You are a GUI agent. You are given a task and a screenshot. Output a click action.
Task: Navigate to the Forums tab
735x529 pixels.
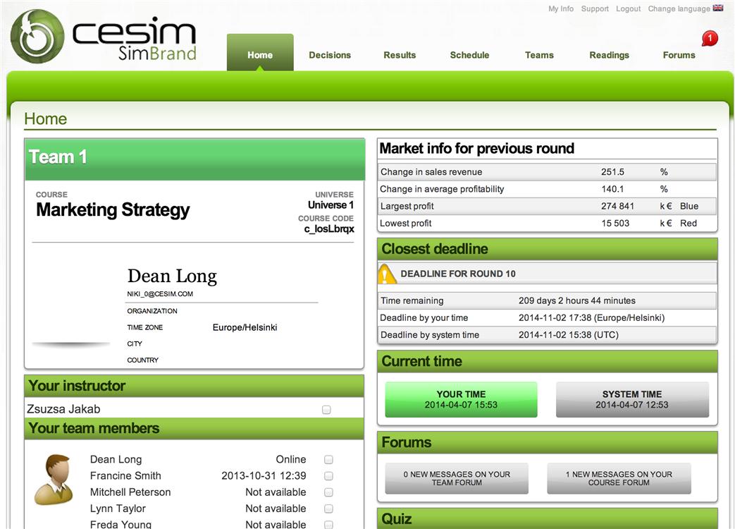(x=679, y=55)
